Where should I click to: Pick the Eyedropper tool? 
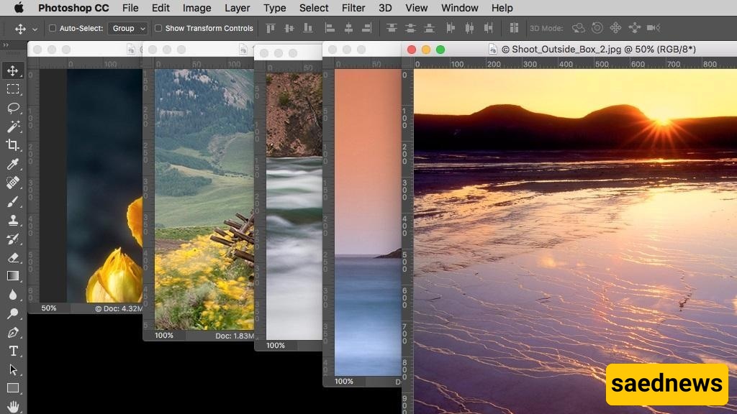13,165
